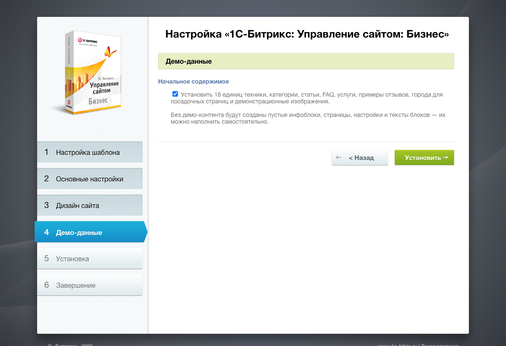
Task: Click the page title Настройка 1С-Битрикс
Action: point(307,34)
